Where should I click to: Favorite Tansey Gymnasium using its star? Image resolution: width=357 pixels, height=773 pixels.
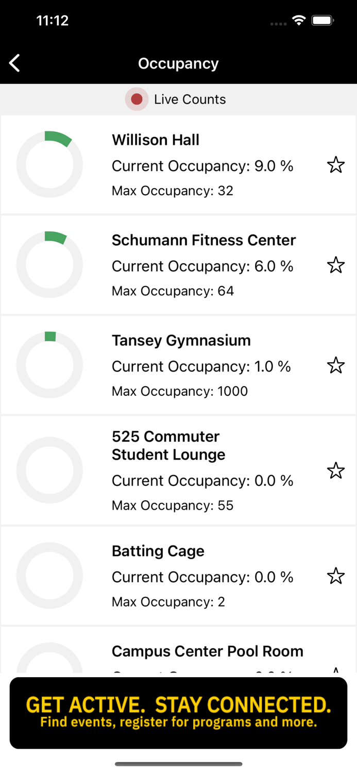(x=336, y=365)
